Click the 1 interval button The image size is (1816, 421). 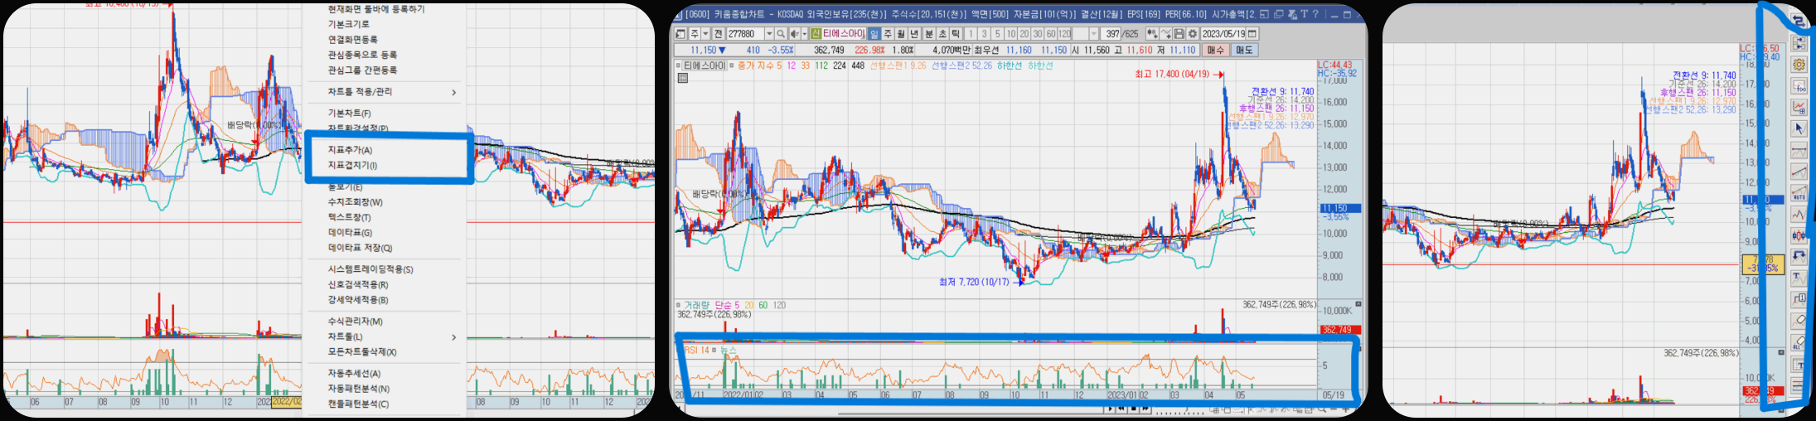point(971,34)
